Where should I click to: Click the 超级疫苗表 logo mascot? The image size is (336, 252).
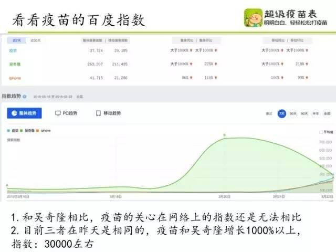point(252,19)
